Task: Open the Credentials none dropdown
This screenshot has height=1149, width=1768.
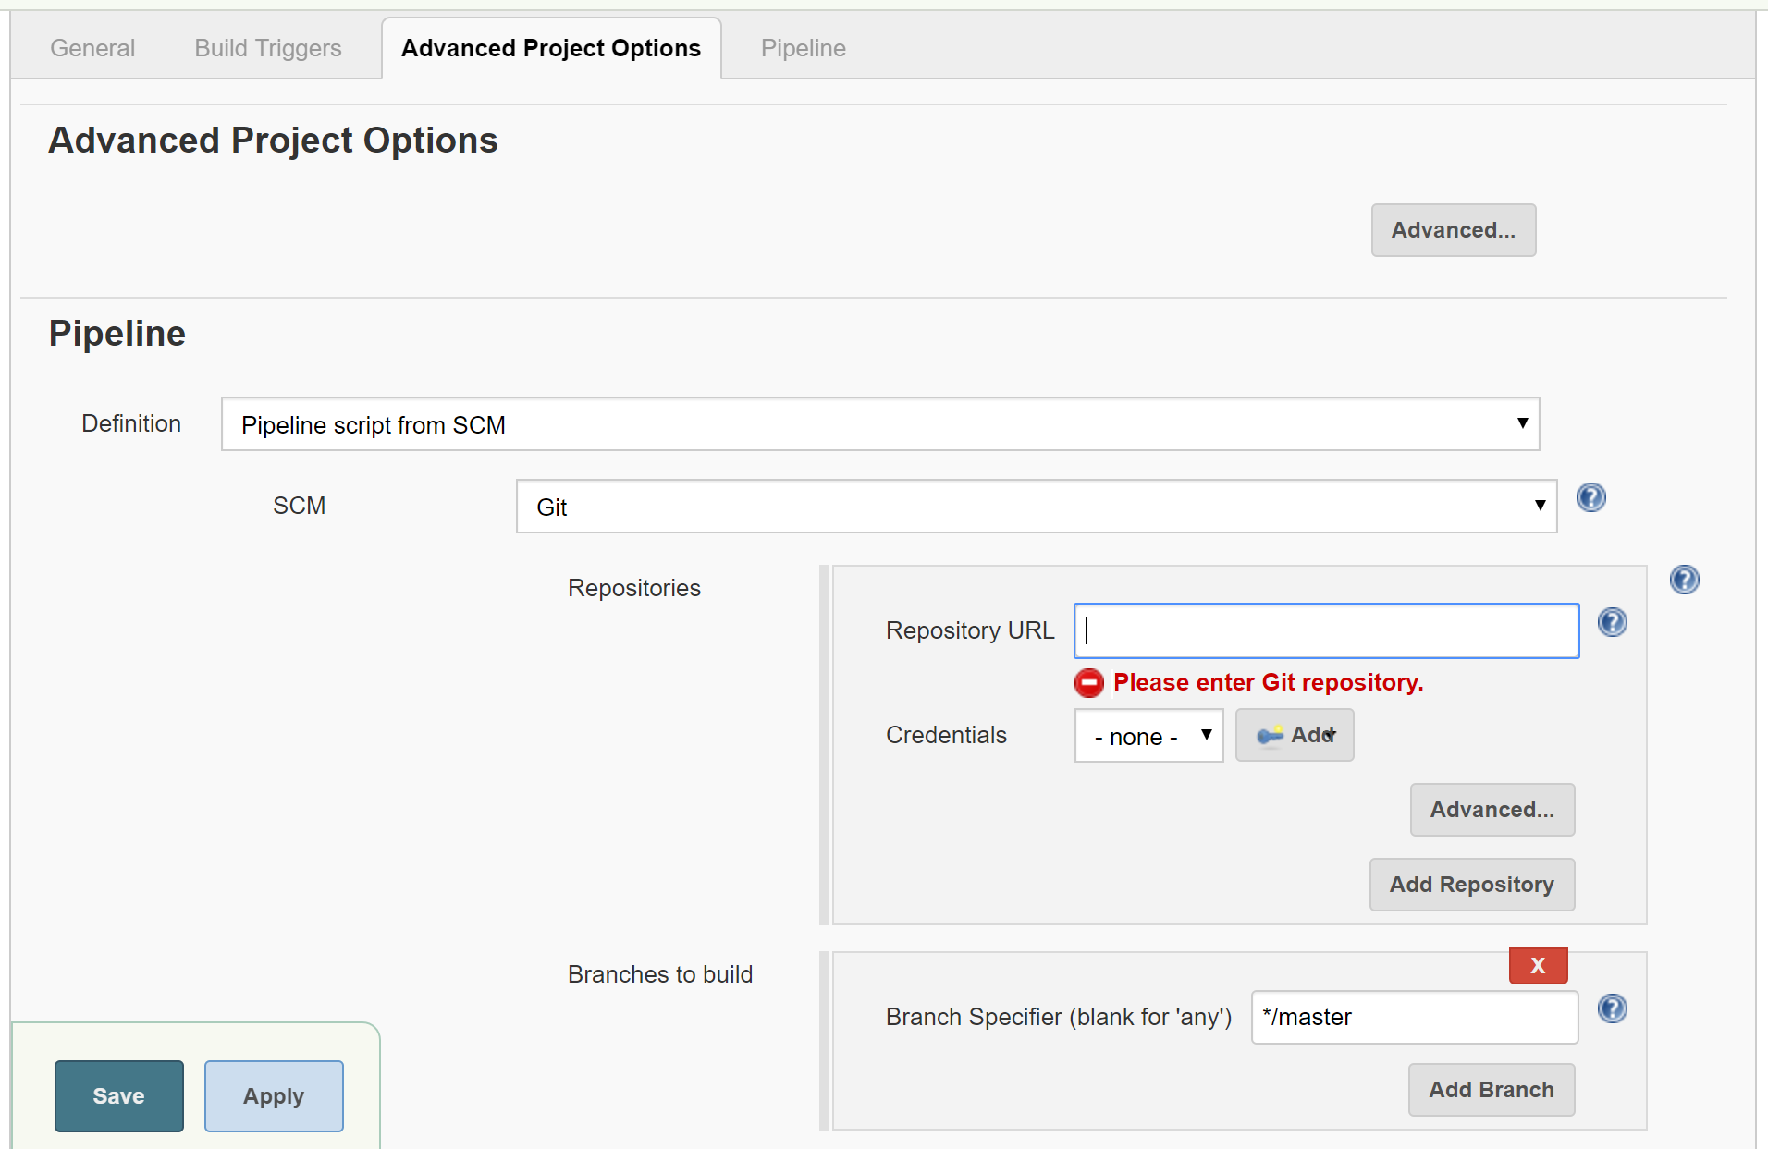Action: click(1148, 736)
